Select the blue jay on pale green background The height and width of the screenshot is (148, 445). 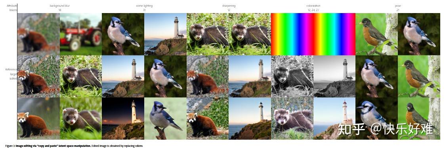pyautogui.click(x=166, y=118)
